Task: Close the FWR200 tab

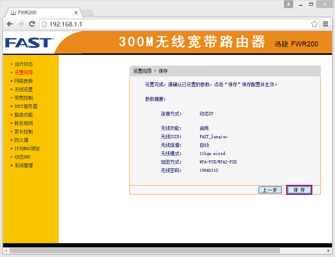Action: [x=76, y=13]
